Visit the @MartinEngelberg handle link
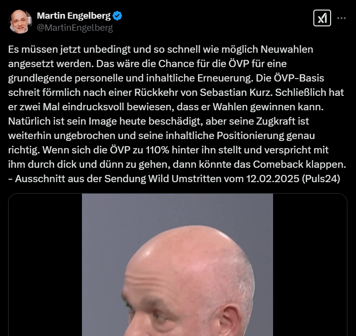The image size is (356, 336). pos(75,28)
